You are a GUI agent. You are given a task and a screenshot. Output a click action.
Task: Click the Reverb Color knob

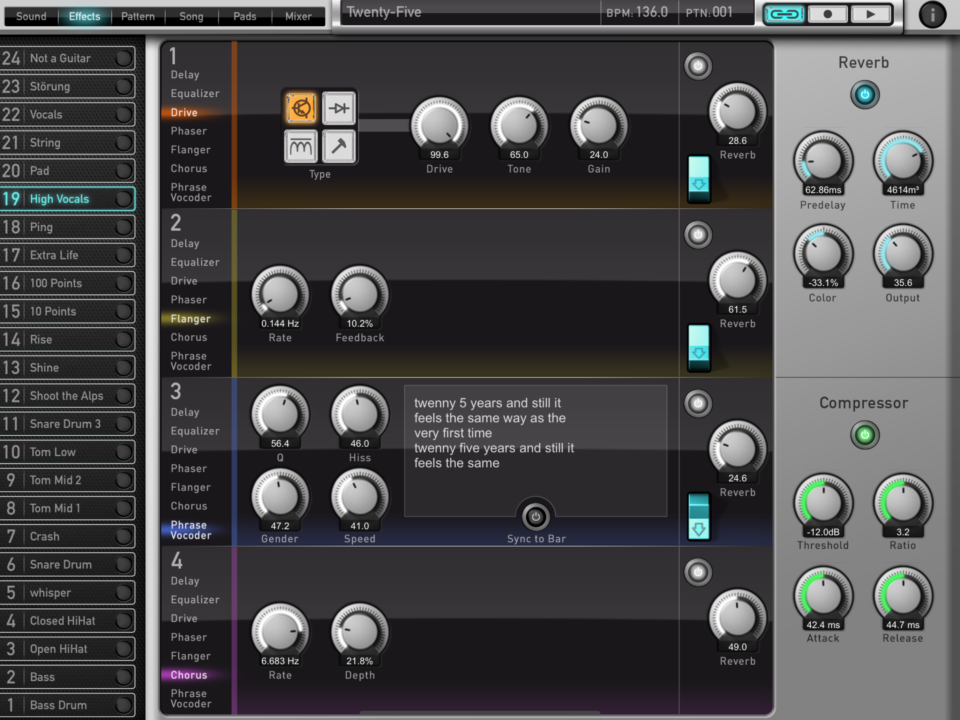coord(823,254)
